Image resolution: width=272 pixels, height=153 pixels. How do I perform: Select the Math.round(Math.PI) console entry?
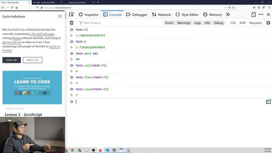pyautogui.click(x=92, y=89)
